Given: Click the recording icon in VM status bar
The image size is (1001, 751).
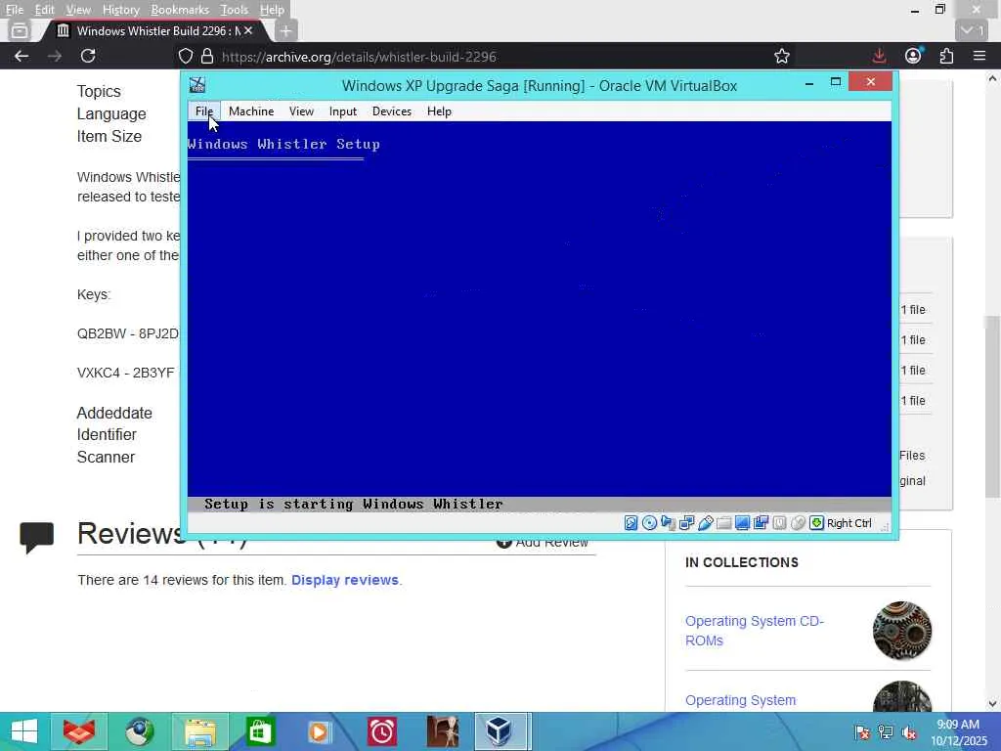Looking at the screenshot, I should (761, 523).
